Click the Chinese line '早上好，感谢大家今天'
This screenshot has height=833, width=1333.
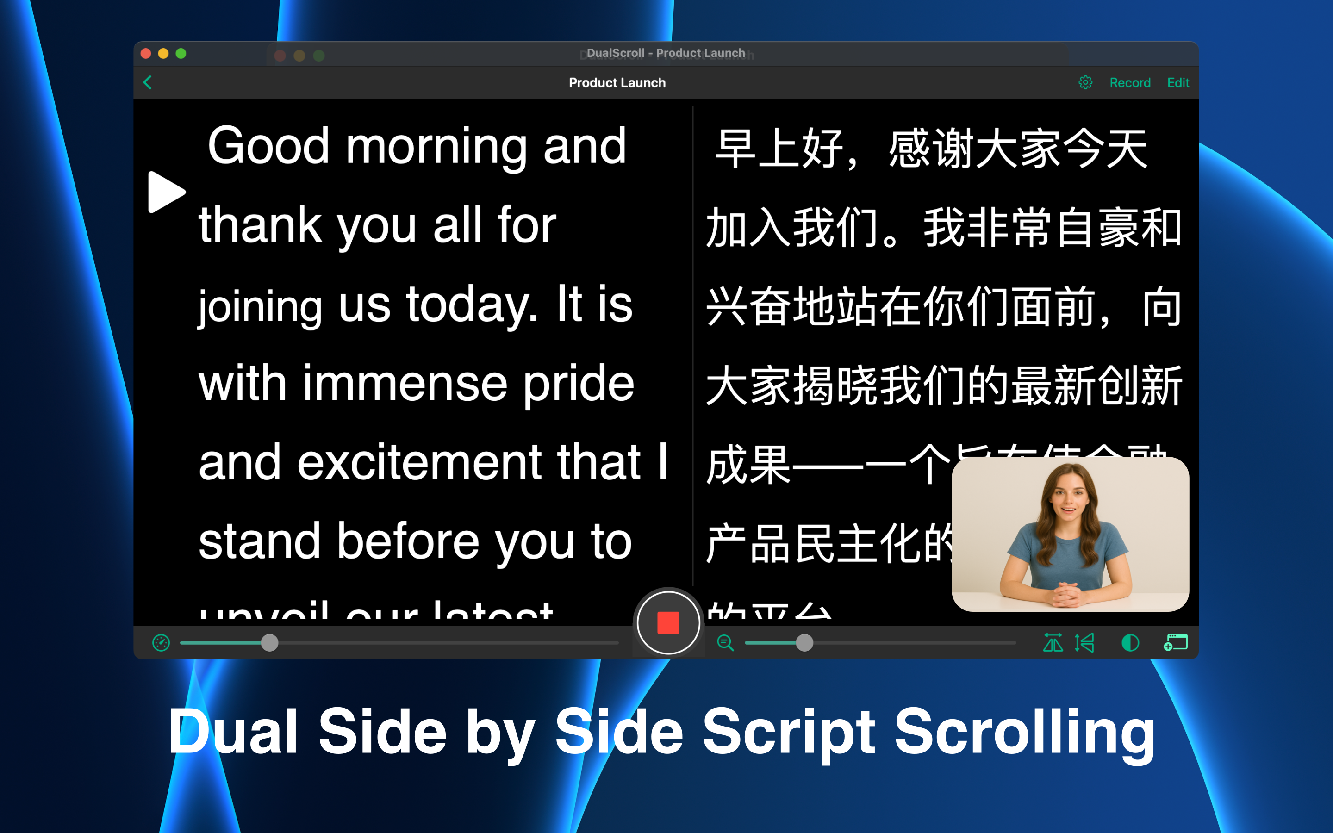pyautogui.click(x=931, y=149)
